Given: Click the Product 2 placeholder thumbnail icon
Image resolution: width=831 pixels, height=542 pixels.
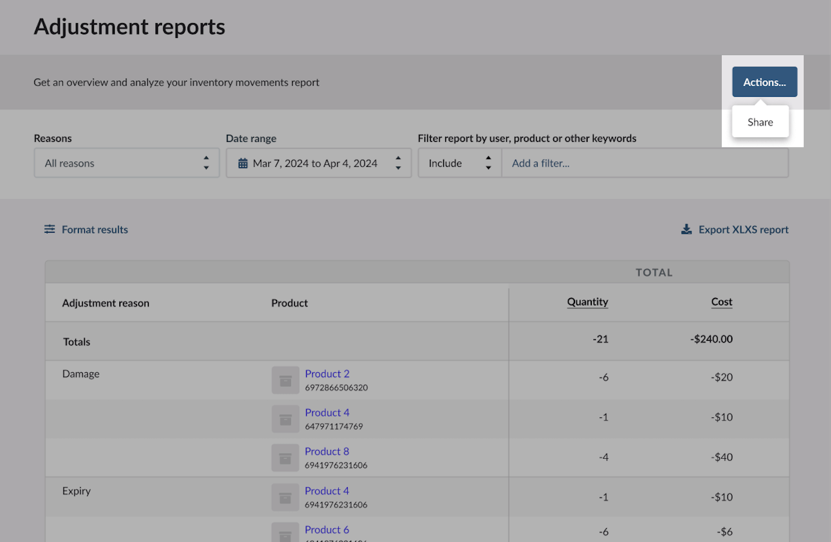Looking at the screenshot, I should 285,380.
